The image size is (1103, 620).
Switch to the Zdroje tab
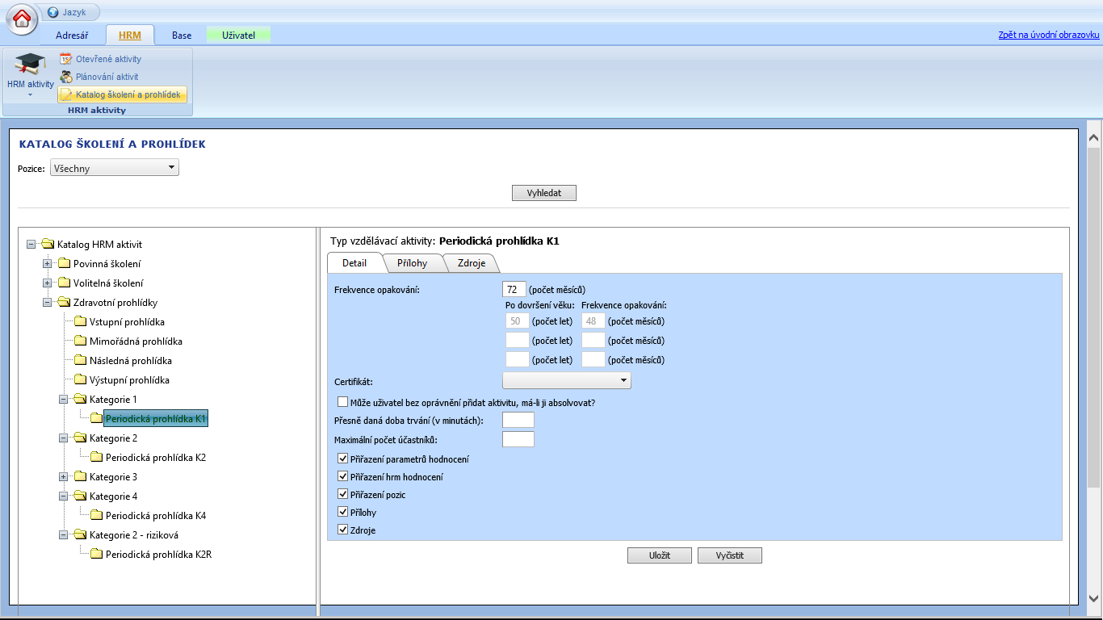pos(472,263)
